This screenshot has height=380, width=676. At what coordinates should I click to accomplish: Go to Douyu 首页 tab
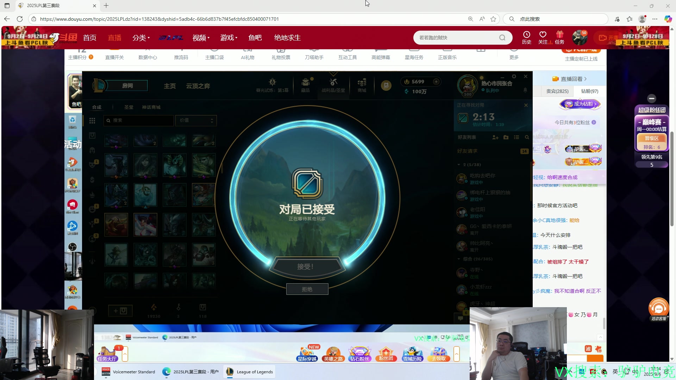point(89,38)
